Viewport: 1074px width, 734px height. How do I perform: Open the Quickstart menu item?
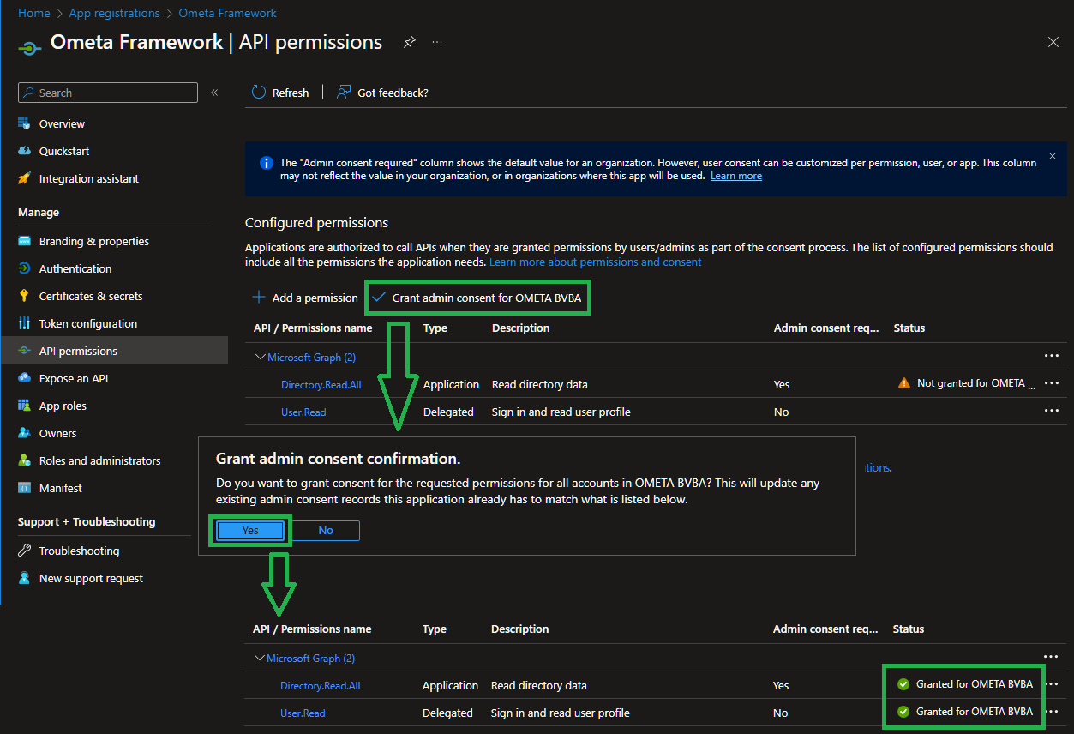64,151
